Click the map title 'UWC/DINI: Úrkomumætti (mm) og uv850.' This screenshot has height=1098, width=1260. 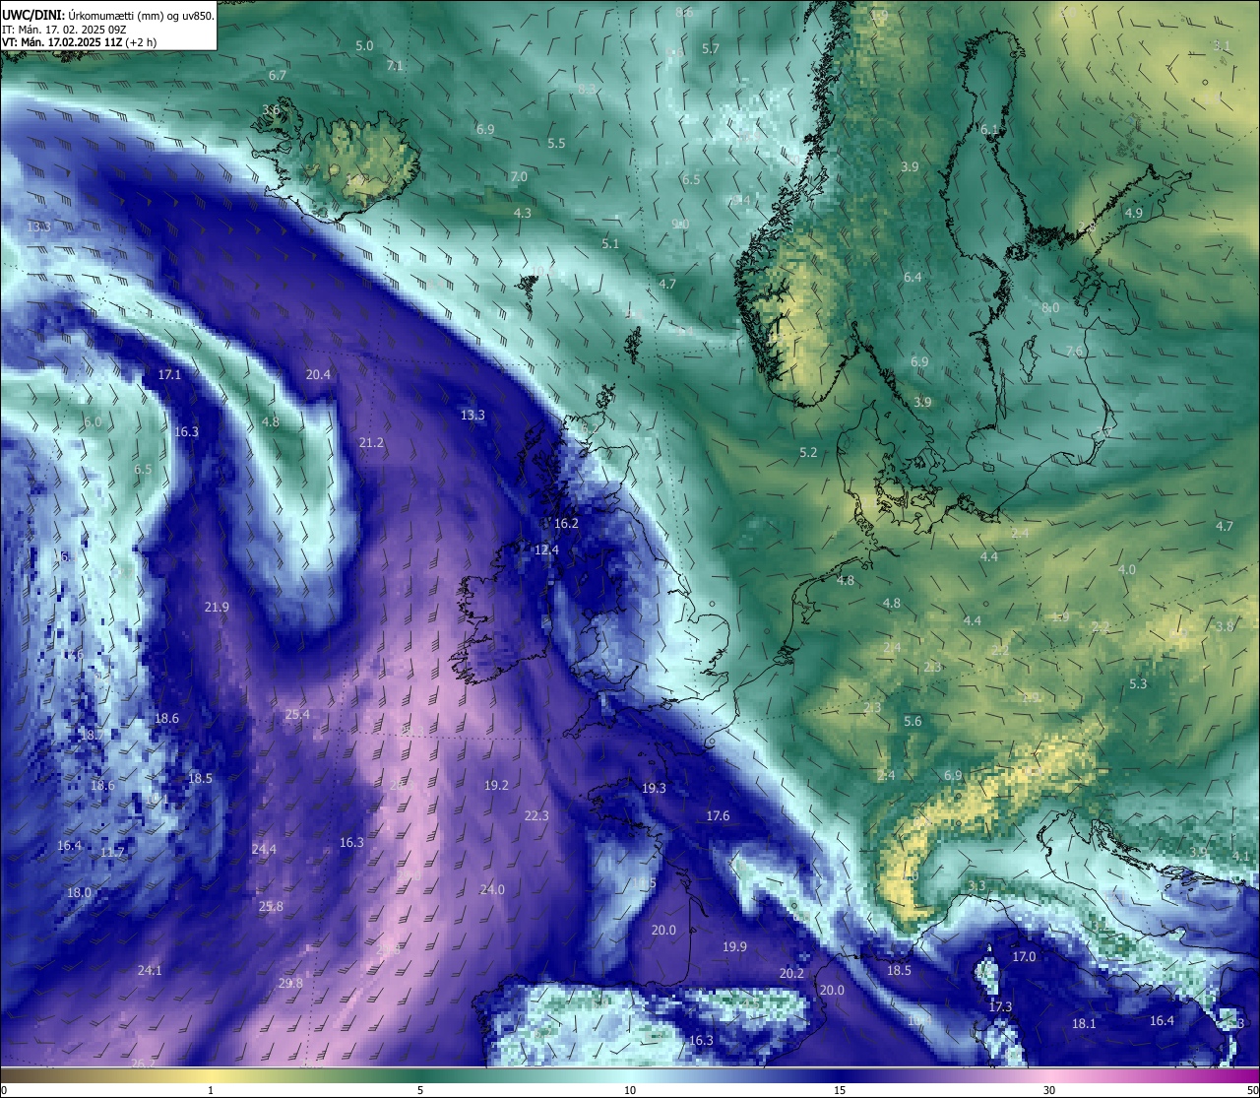(108, 16)
